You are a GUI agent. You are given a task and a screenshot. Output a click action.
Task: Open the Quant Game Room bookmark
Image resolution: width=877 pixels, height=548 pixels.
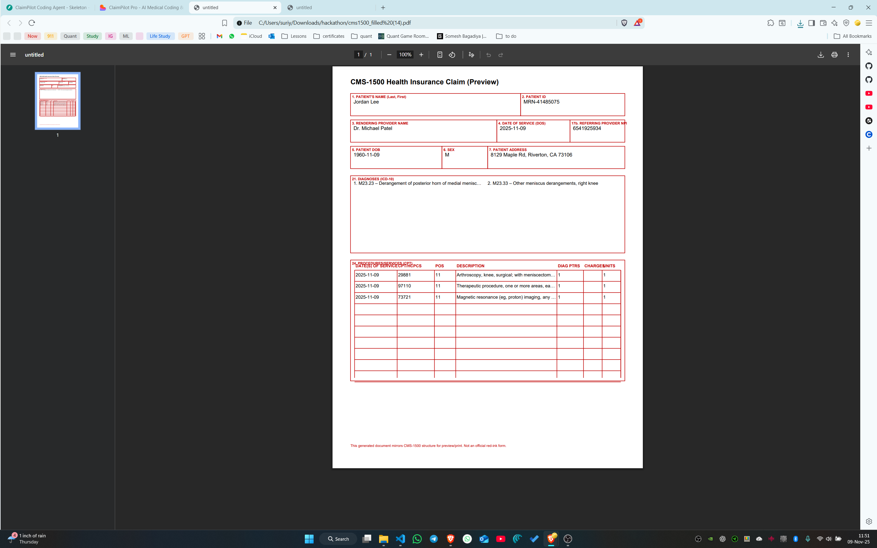coord(403,36)
